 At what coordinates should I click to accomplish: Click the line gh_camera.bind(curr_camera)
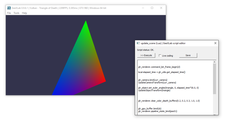pos(153,80)
